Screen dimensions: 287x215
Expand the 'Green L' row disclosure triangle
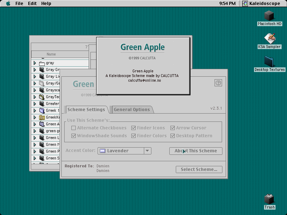[35, 138]
